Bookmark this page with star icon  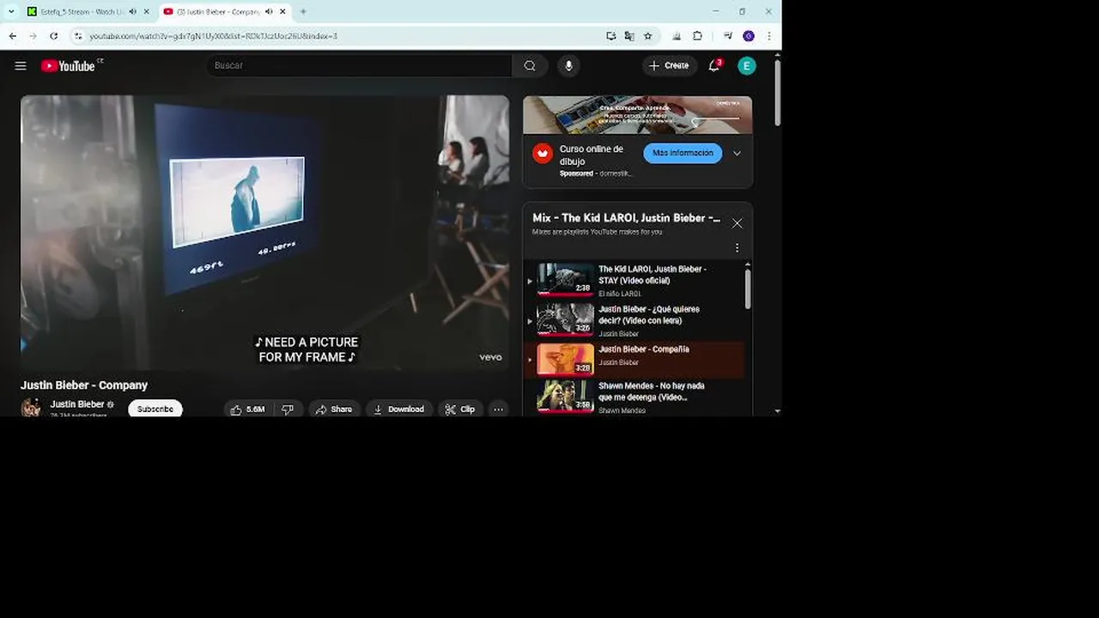[x=648, y=36]
